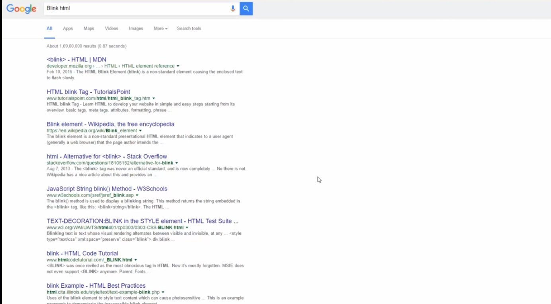Viewport: 551px width, 304px height.
Task: Switch to the Images tab
Action: [136, 29]
